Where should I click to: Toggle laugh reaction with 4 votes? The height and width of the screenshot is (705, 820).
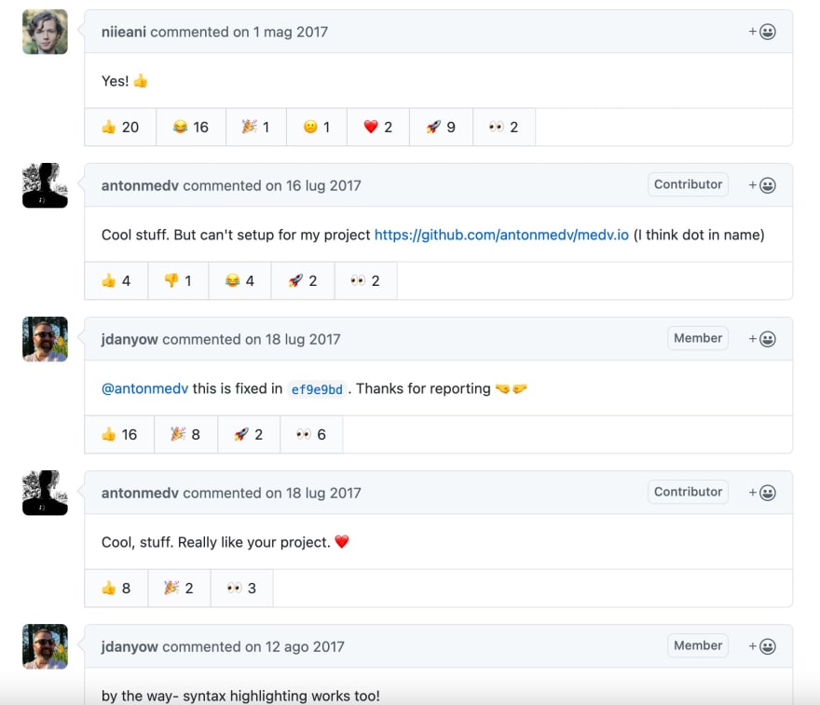[x=240, y=280]
